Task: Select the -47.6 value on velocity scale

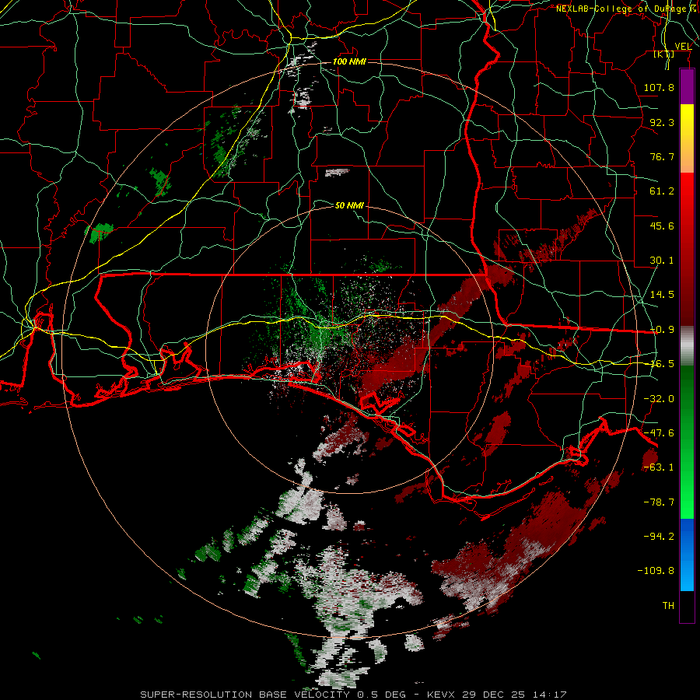Action: pyautogui.click(x=659, y=433)
